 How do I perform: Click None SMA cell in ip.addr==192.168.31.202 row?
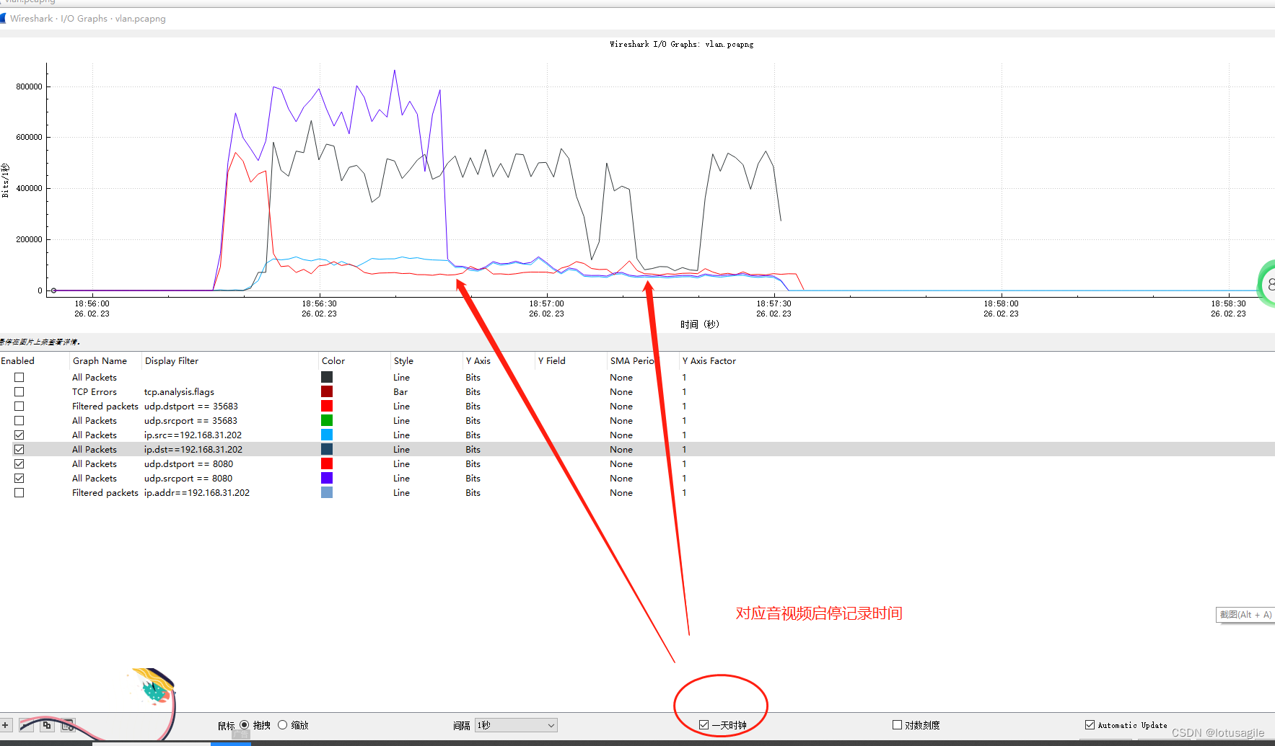pos(621,492)
